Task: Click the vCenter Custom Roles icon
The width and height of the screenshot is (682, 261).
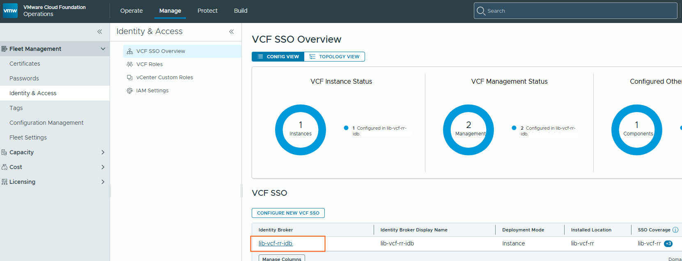Action: tap(130, 78)
